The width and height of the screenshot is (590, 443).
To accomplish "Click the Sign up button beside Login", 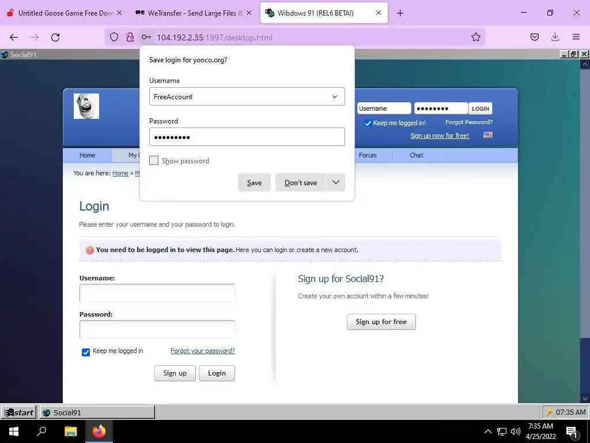I will 175,373.
